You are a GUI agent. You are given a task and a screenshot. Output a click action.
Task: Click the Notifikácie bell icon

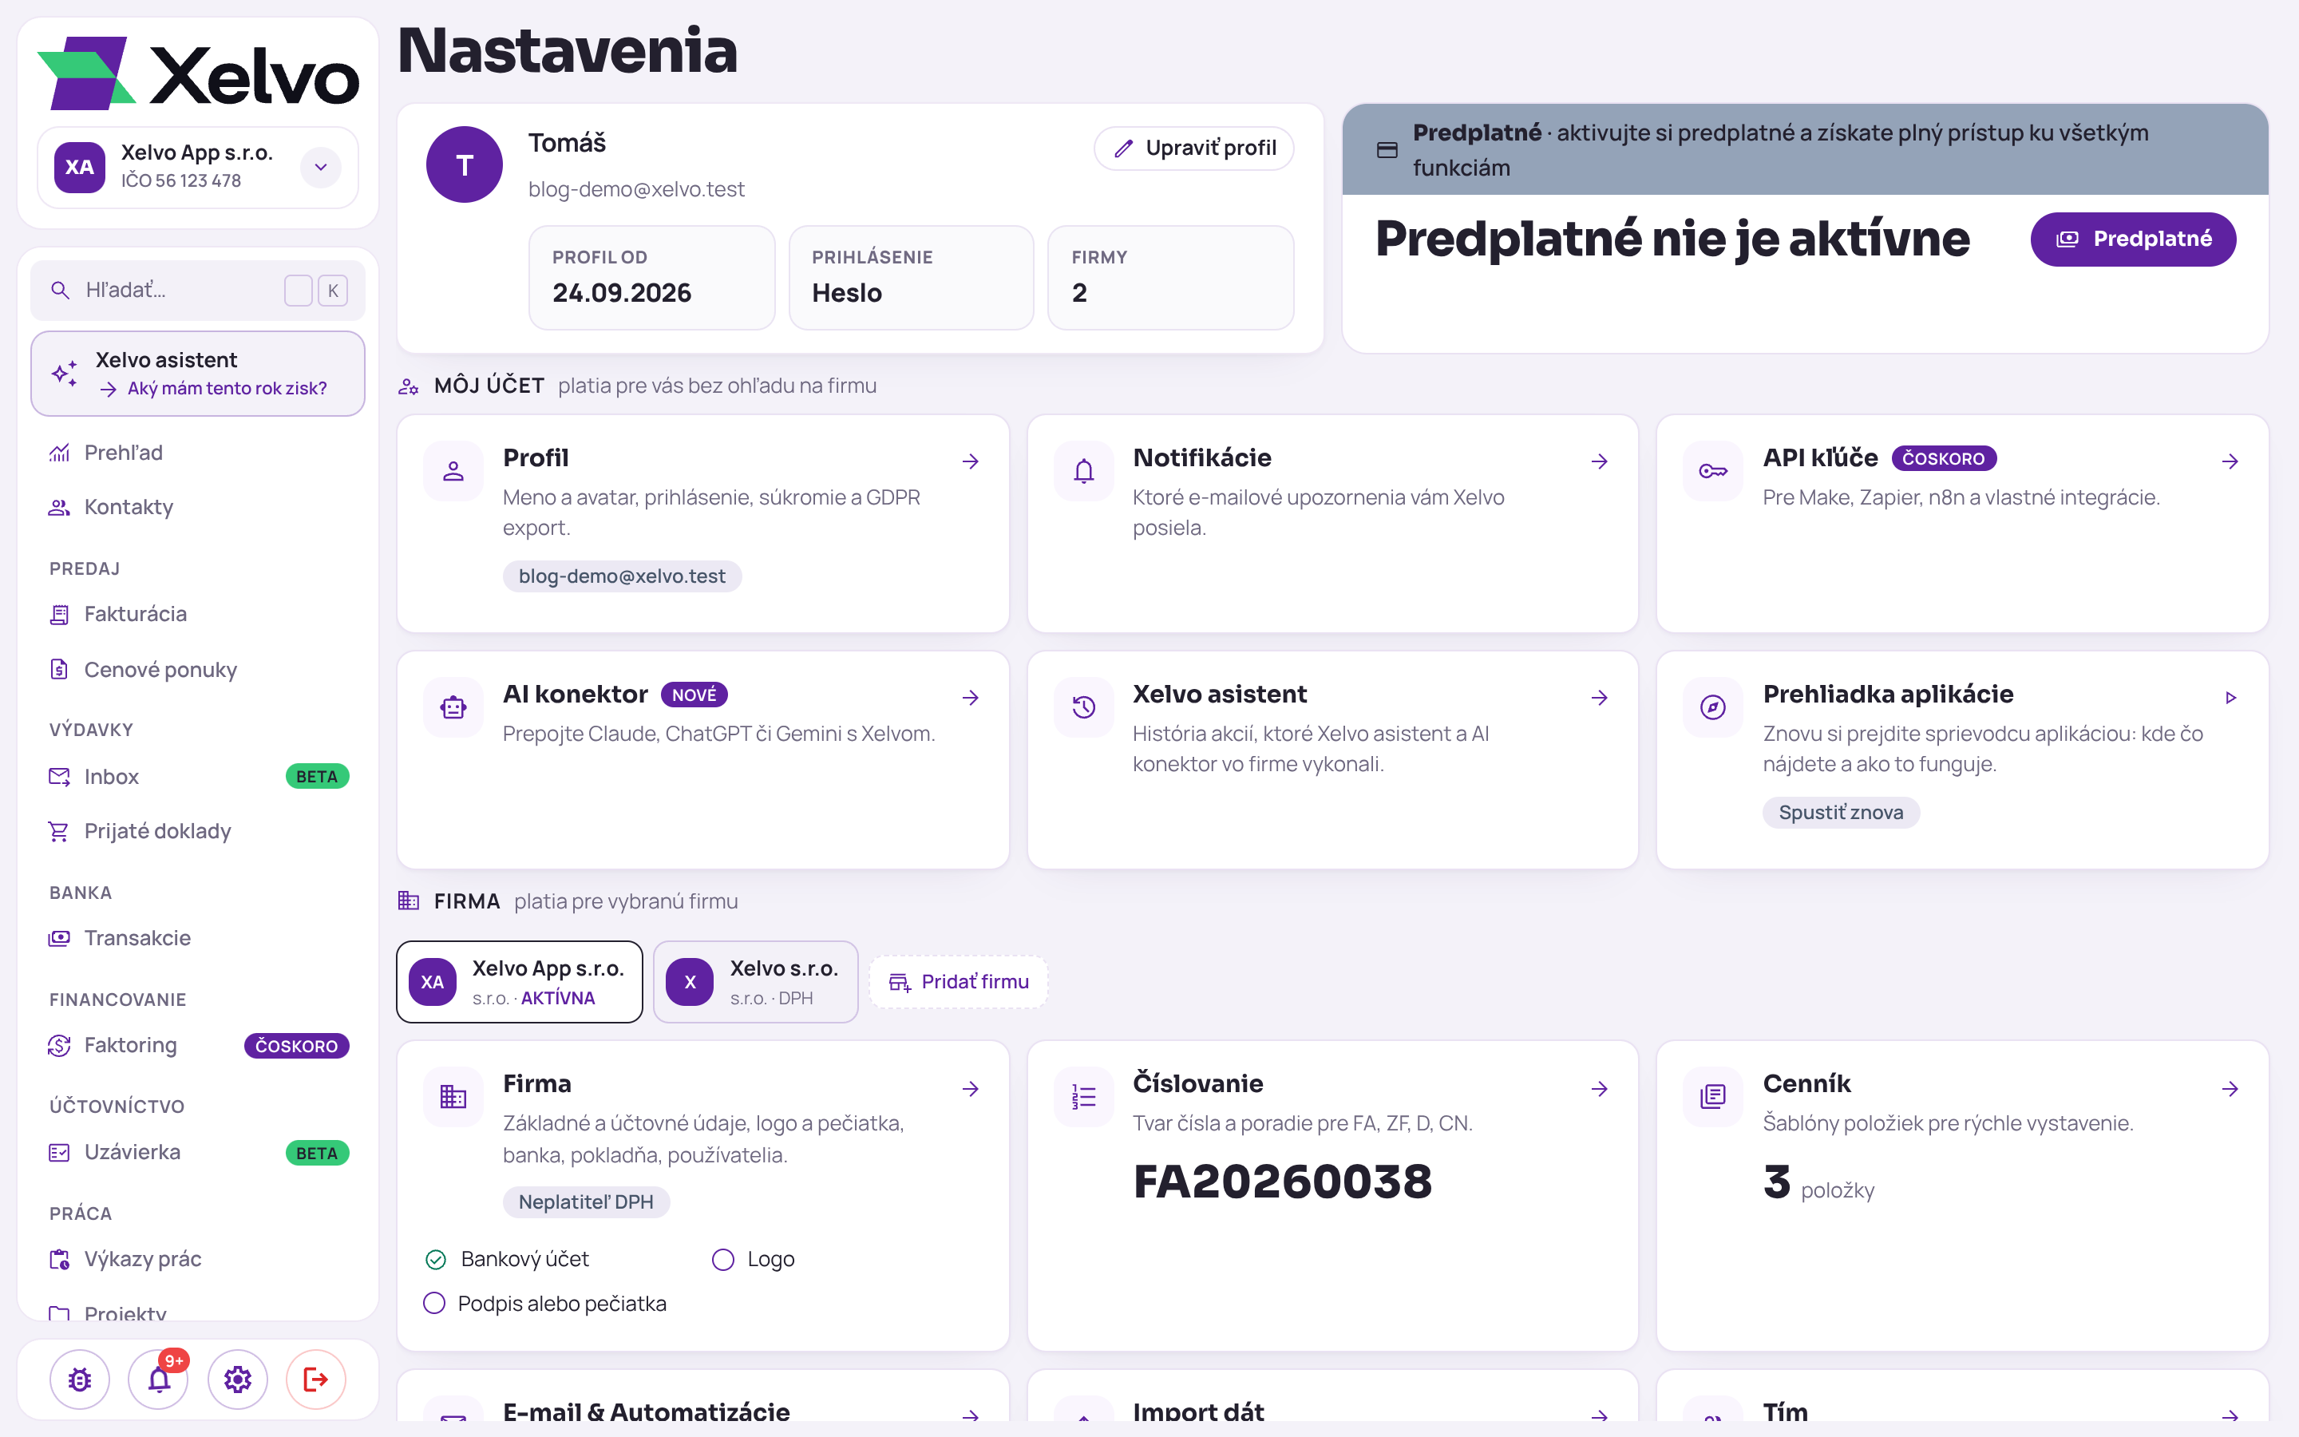[x=1083, y=470]
